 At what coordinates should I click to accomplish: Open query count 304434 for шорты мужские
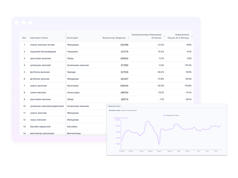124,86
